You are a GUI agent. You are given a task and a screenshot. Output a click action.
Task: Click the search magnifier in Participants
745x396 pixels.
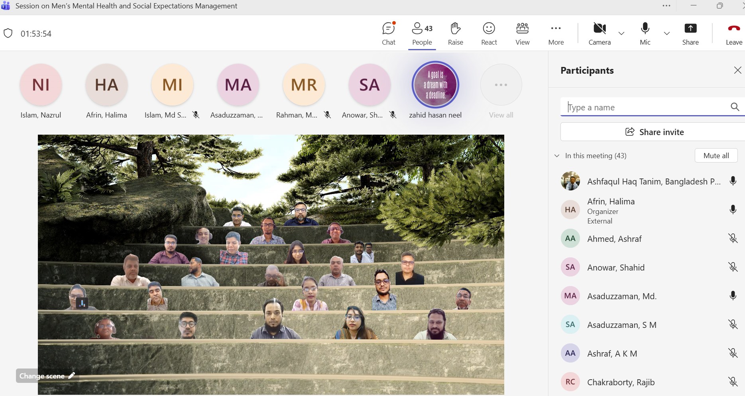tap(735, 107)
